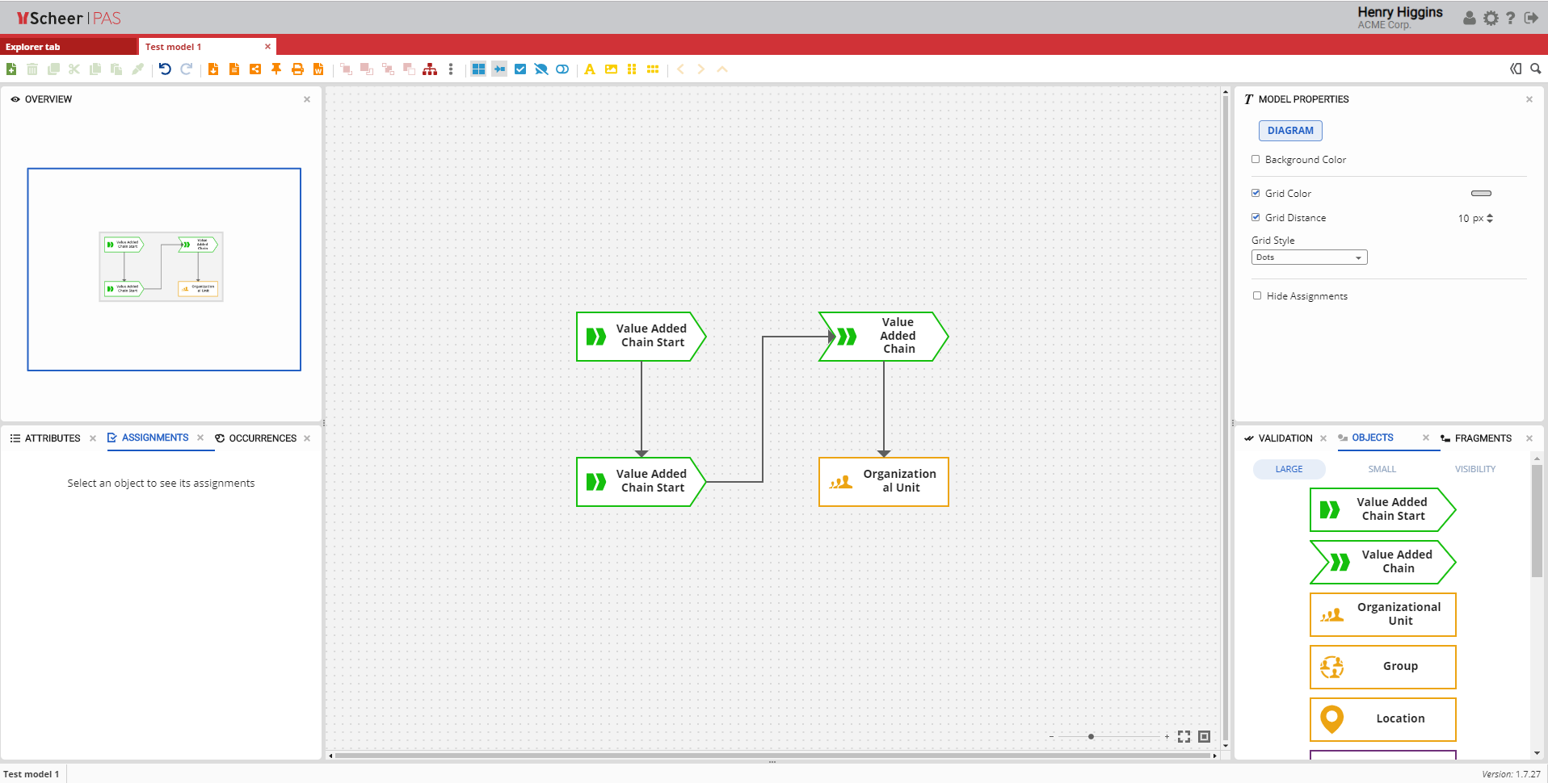Click the undo arrow in toolbar
The height and width of the screenshot is (783, 1548).
pos(165,69)
